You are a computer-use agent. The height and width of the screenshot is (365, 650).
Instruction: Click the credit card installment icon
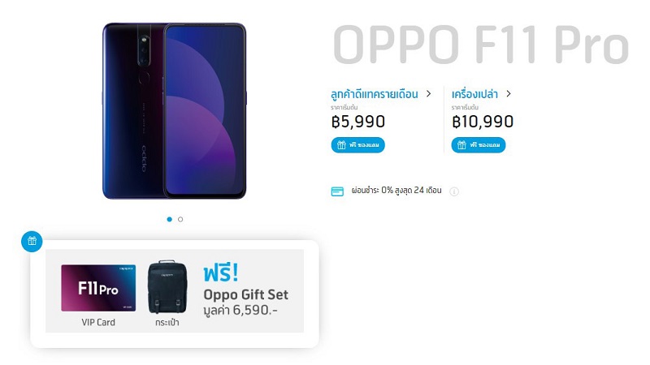pos(337,191)
